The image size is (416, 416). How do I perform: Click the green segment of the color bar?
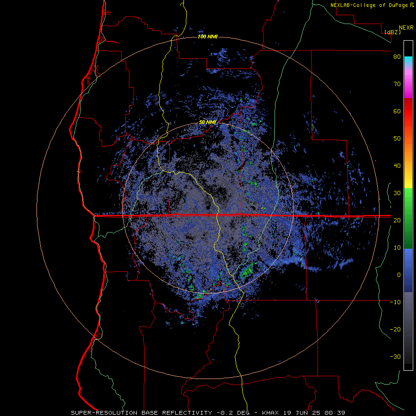(x=408, y=218)
